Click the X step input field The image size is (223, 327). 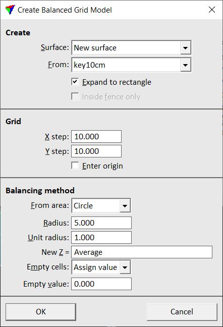click(96, 137)
